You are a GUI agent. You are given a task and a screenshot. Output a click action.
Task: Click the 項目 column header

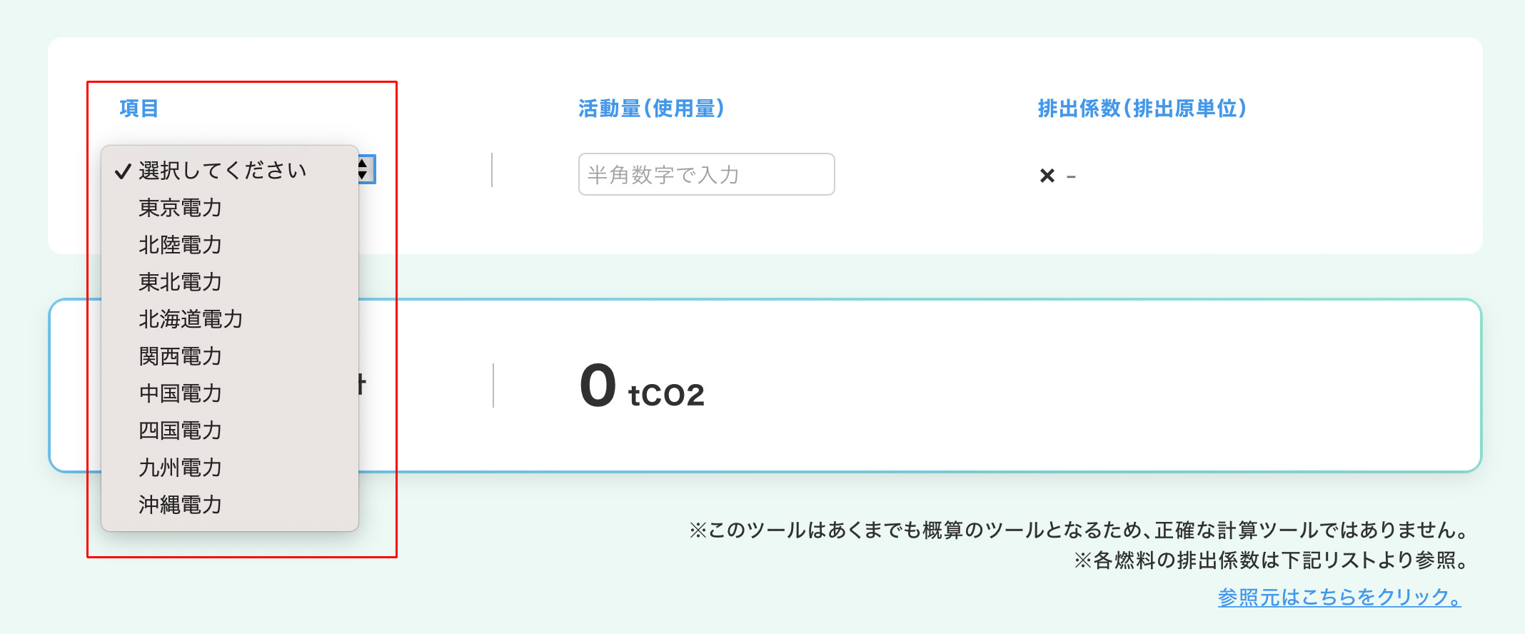click(x=139, y=109)
